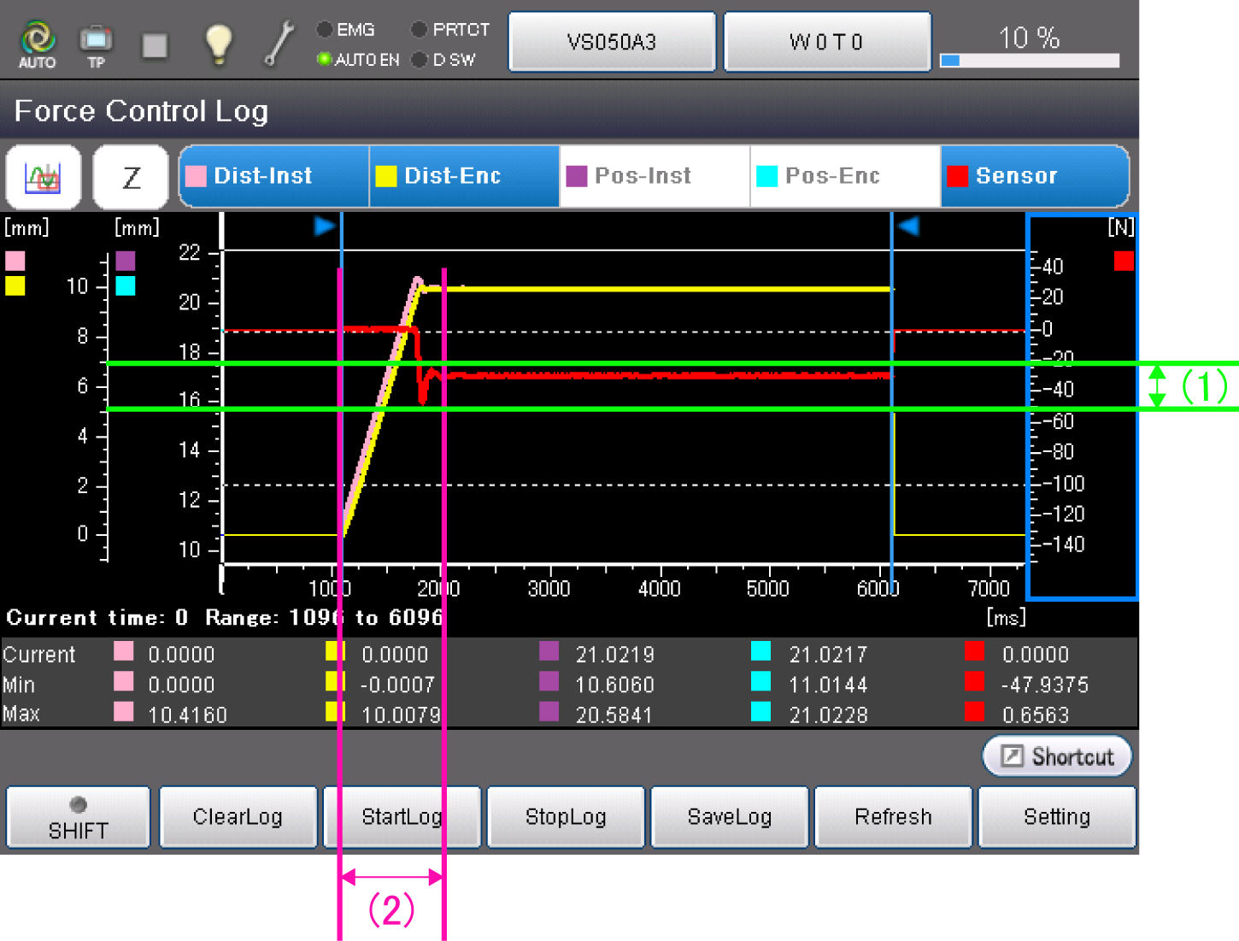
Task: Click the TP teach pendant icon
Action: [x=96, y=43]
